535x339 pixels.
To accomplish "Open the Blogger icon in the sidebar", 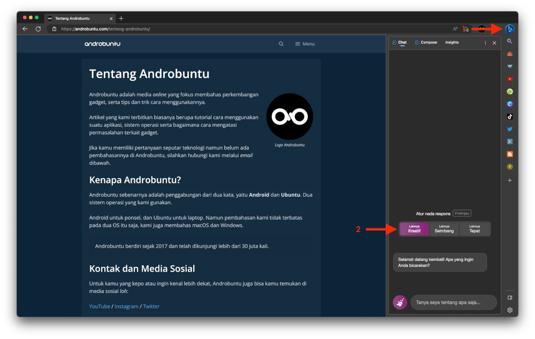I will coord(509,154).
